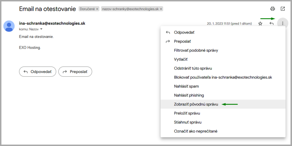This screenshot has width=292, height=146.
Task: Choose Filtrovať podobné správy
Action: pyautogui.click(x=196, y=50)
